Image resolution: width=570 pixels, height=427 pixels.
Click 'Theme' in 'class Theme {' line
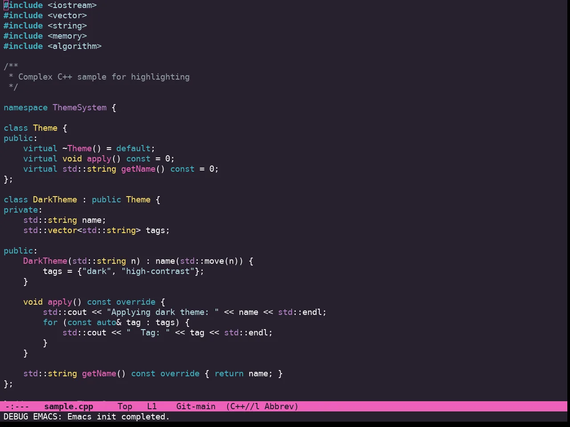click(x=45, y=128)
